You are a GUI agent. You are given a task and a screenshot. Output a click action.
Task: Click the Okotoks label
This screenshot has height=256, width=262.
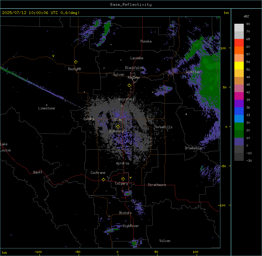(x=125, y=213)
